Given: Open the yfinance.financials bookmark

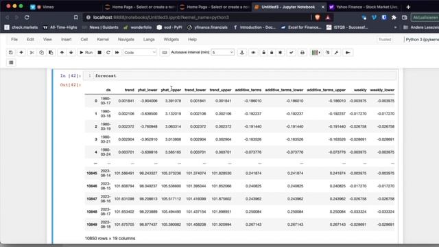Looking at the screenshot, I should (207, 27).
